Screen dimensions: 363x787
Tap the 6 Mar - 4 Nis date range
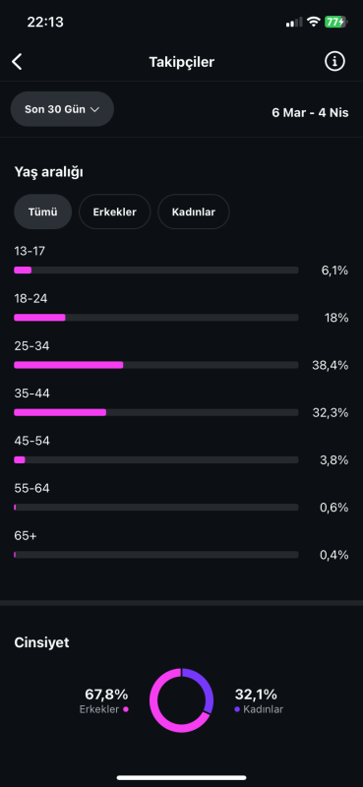pyautogui.click(x=310, y=112)
